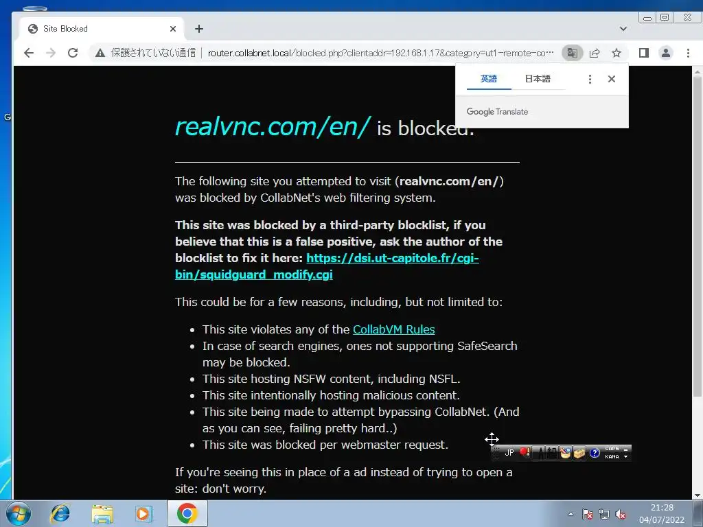Click the Chrome taskbar button

[187, 513]
